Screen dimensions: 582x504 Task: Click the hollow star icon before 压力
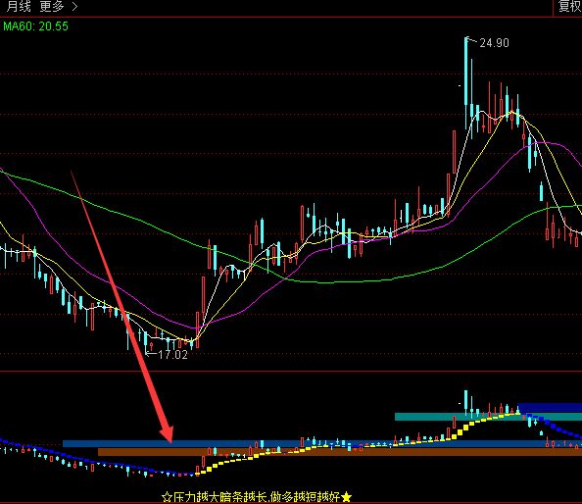point(167,497)
